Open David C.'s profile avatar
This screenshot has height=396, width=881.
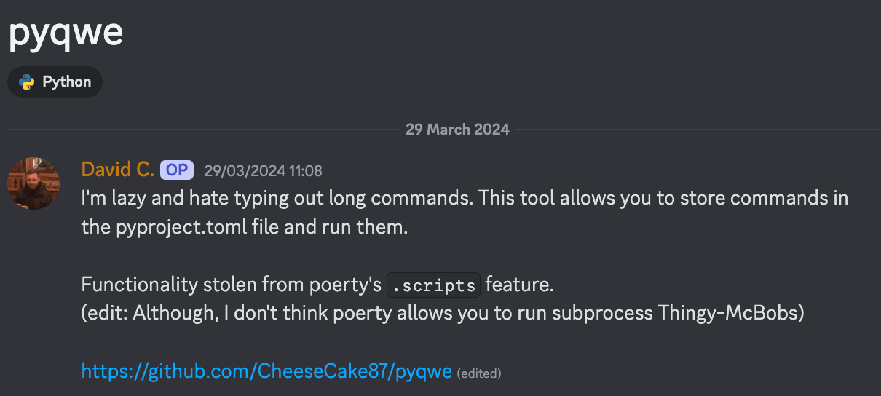[x=33, y=183]
